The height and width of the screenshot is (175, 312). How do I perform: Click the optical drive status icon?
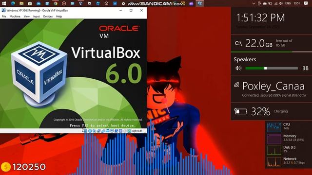click(90, 131)
